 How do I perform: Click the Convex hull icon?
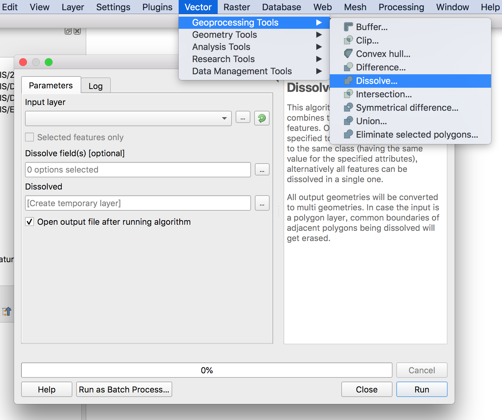tap(348, 54)
